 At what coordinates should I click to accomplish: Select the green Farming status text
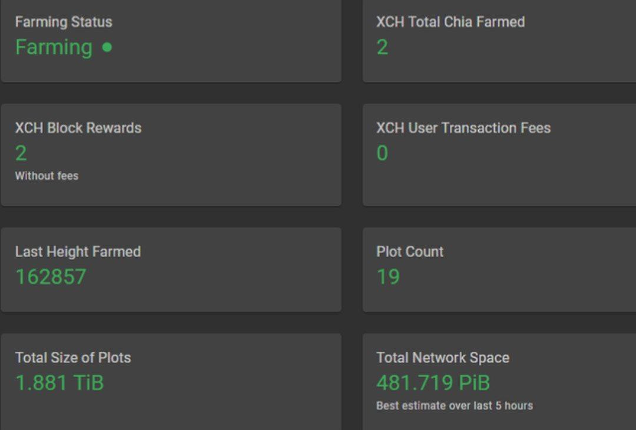[54, 47]
